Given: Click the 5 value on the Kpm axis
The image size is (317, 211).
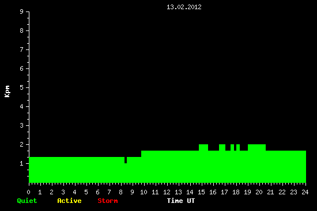Looking at the screenshot, I should [x=22, y=87].
